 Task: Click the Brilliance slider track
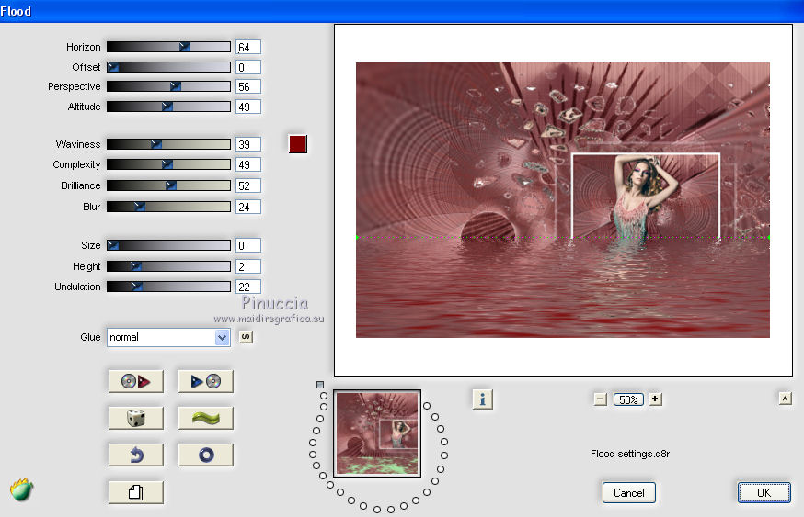tap(168, 185)
